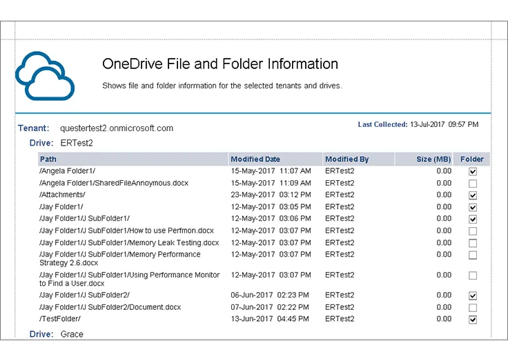Toggle Folder checkbox for /Jay Folder1/J SubFolder2/ row
Viewport: 508px width, 361px height.
click(473, 295)
